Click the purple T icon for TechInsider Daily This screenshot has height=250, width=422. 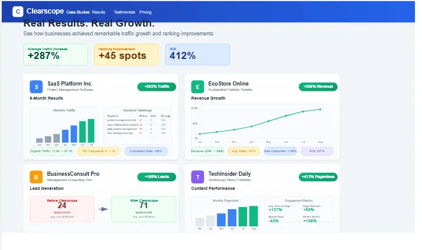point(197,177)
